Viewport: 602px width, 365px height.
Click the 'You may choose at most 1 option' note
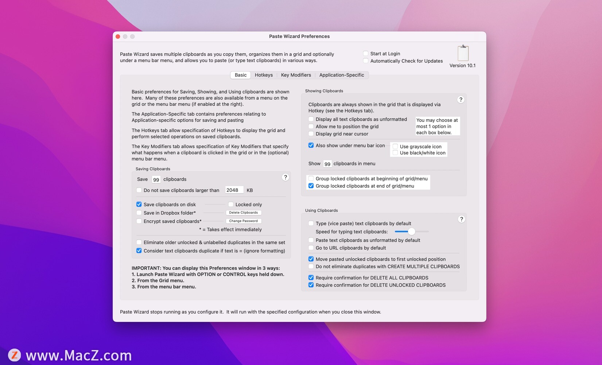pyautogui.click(x=437, y=126)
